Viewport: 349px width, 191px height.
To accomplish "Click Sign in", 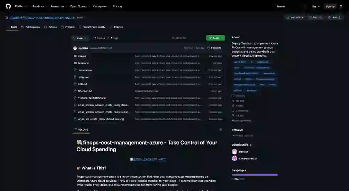I will (x=316, y=6).
